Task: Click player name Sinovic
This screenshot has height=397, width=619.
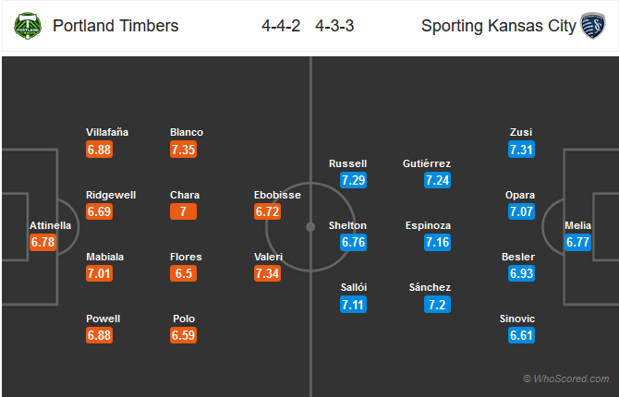Action: pos(517,319)
